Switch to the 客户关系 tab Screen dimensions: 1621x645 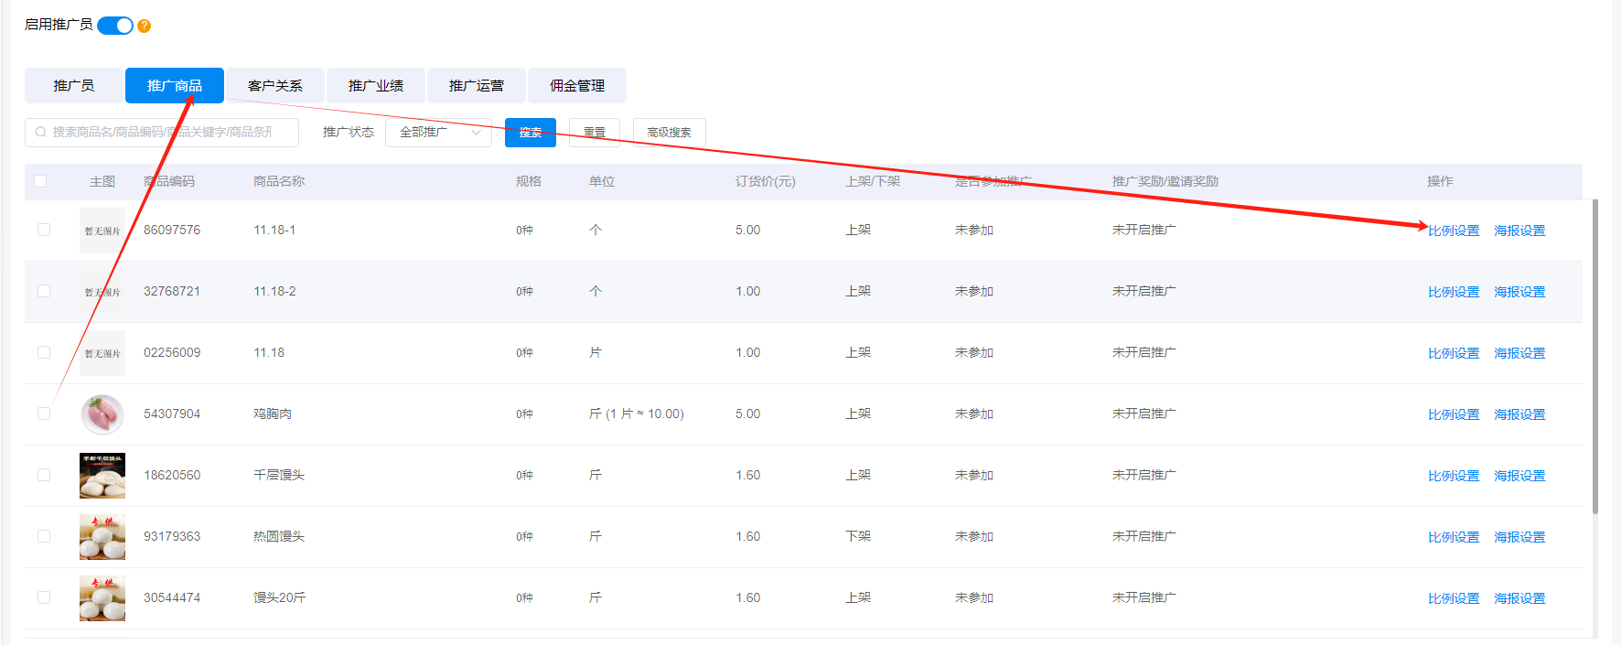[x=274, y=86]
